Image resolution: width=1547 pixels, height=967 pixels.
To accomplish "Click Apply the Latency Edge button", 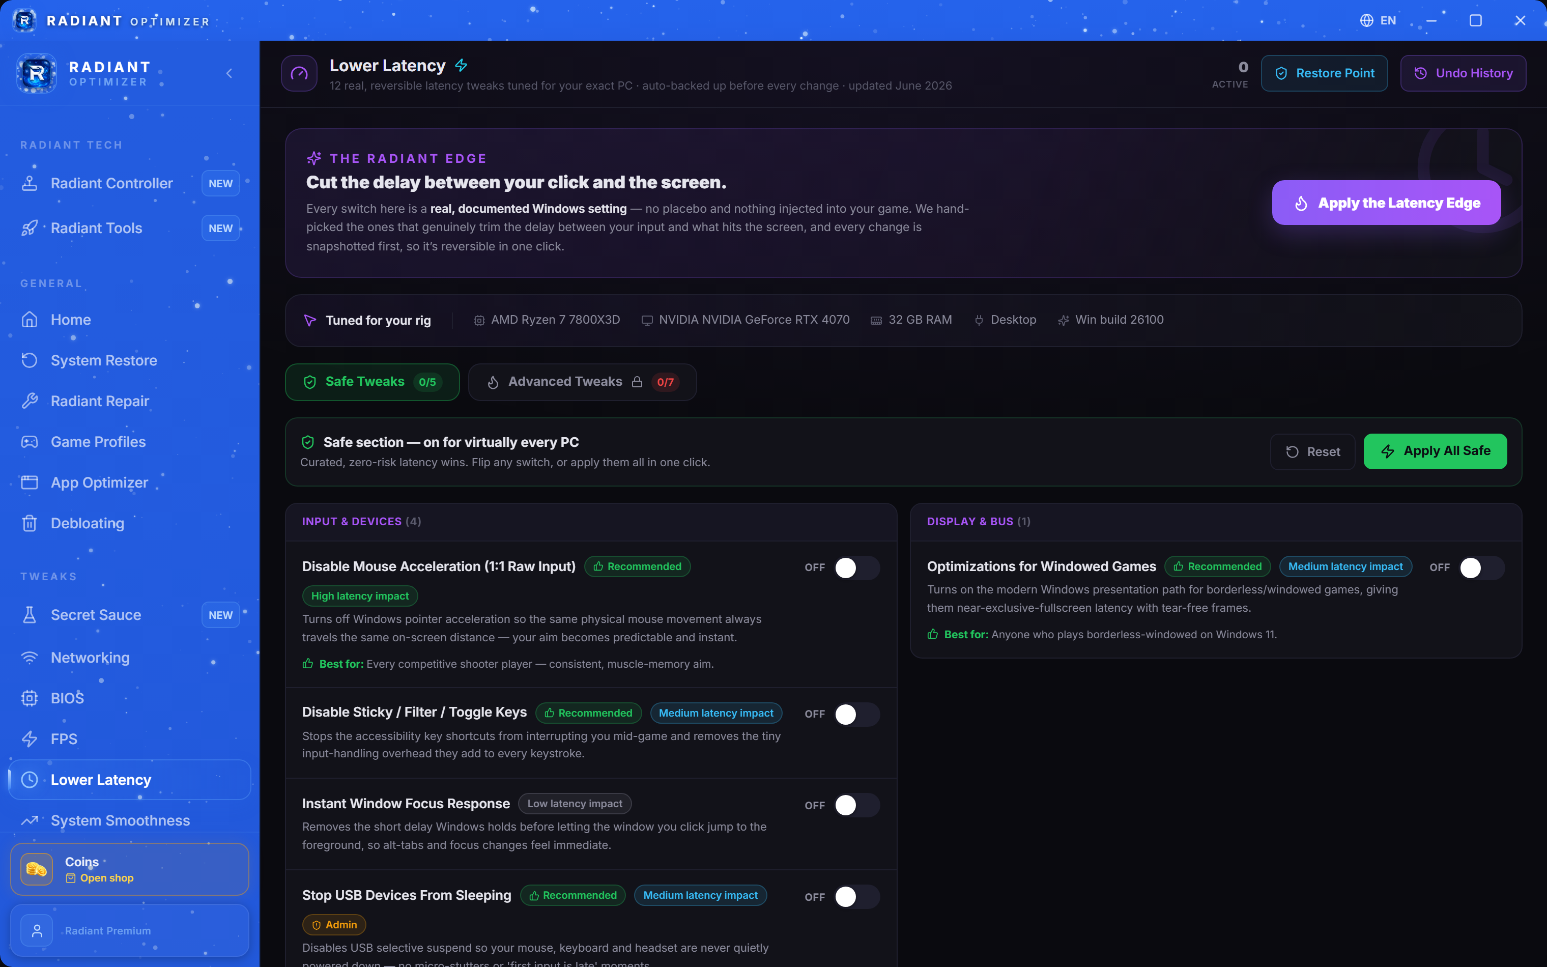I will (x=1386, y=203).
